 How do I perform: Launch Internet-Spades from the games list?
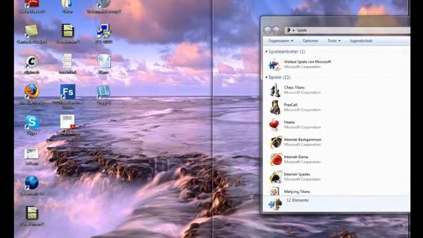click(276, 177)
